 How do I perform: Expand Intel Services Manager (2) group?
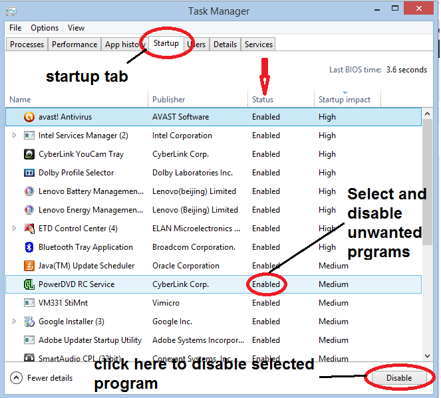click(14, 136)
